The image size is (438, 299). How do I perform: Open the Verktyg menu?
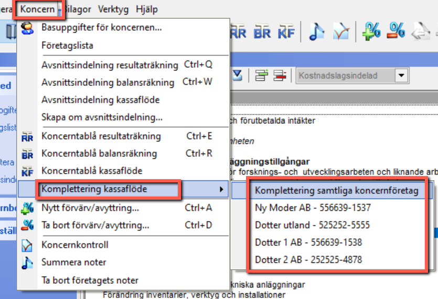tap(113, 9)
